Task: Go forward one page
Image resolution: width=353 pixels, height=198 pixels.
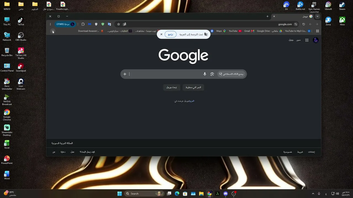Action: pos(317,24)
